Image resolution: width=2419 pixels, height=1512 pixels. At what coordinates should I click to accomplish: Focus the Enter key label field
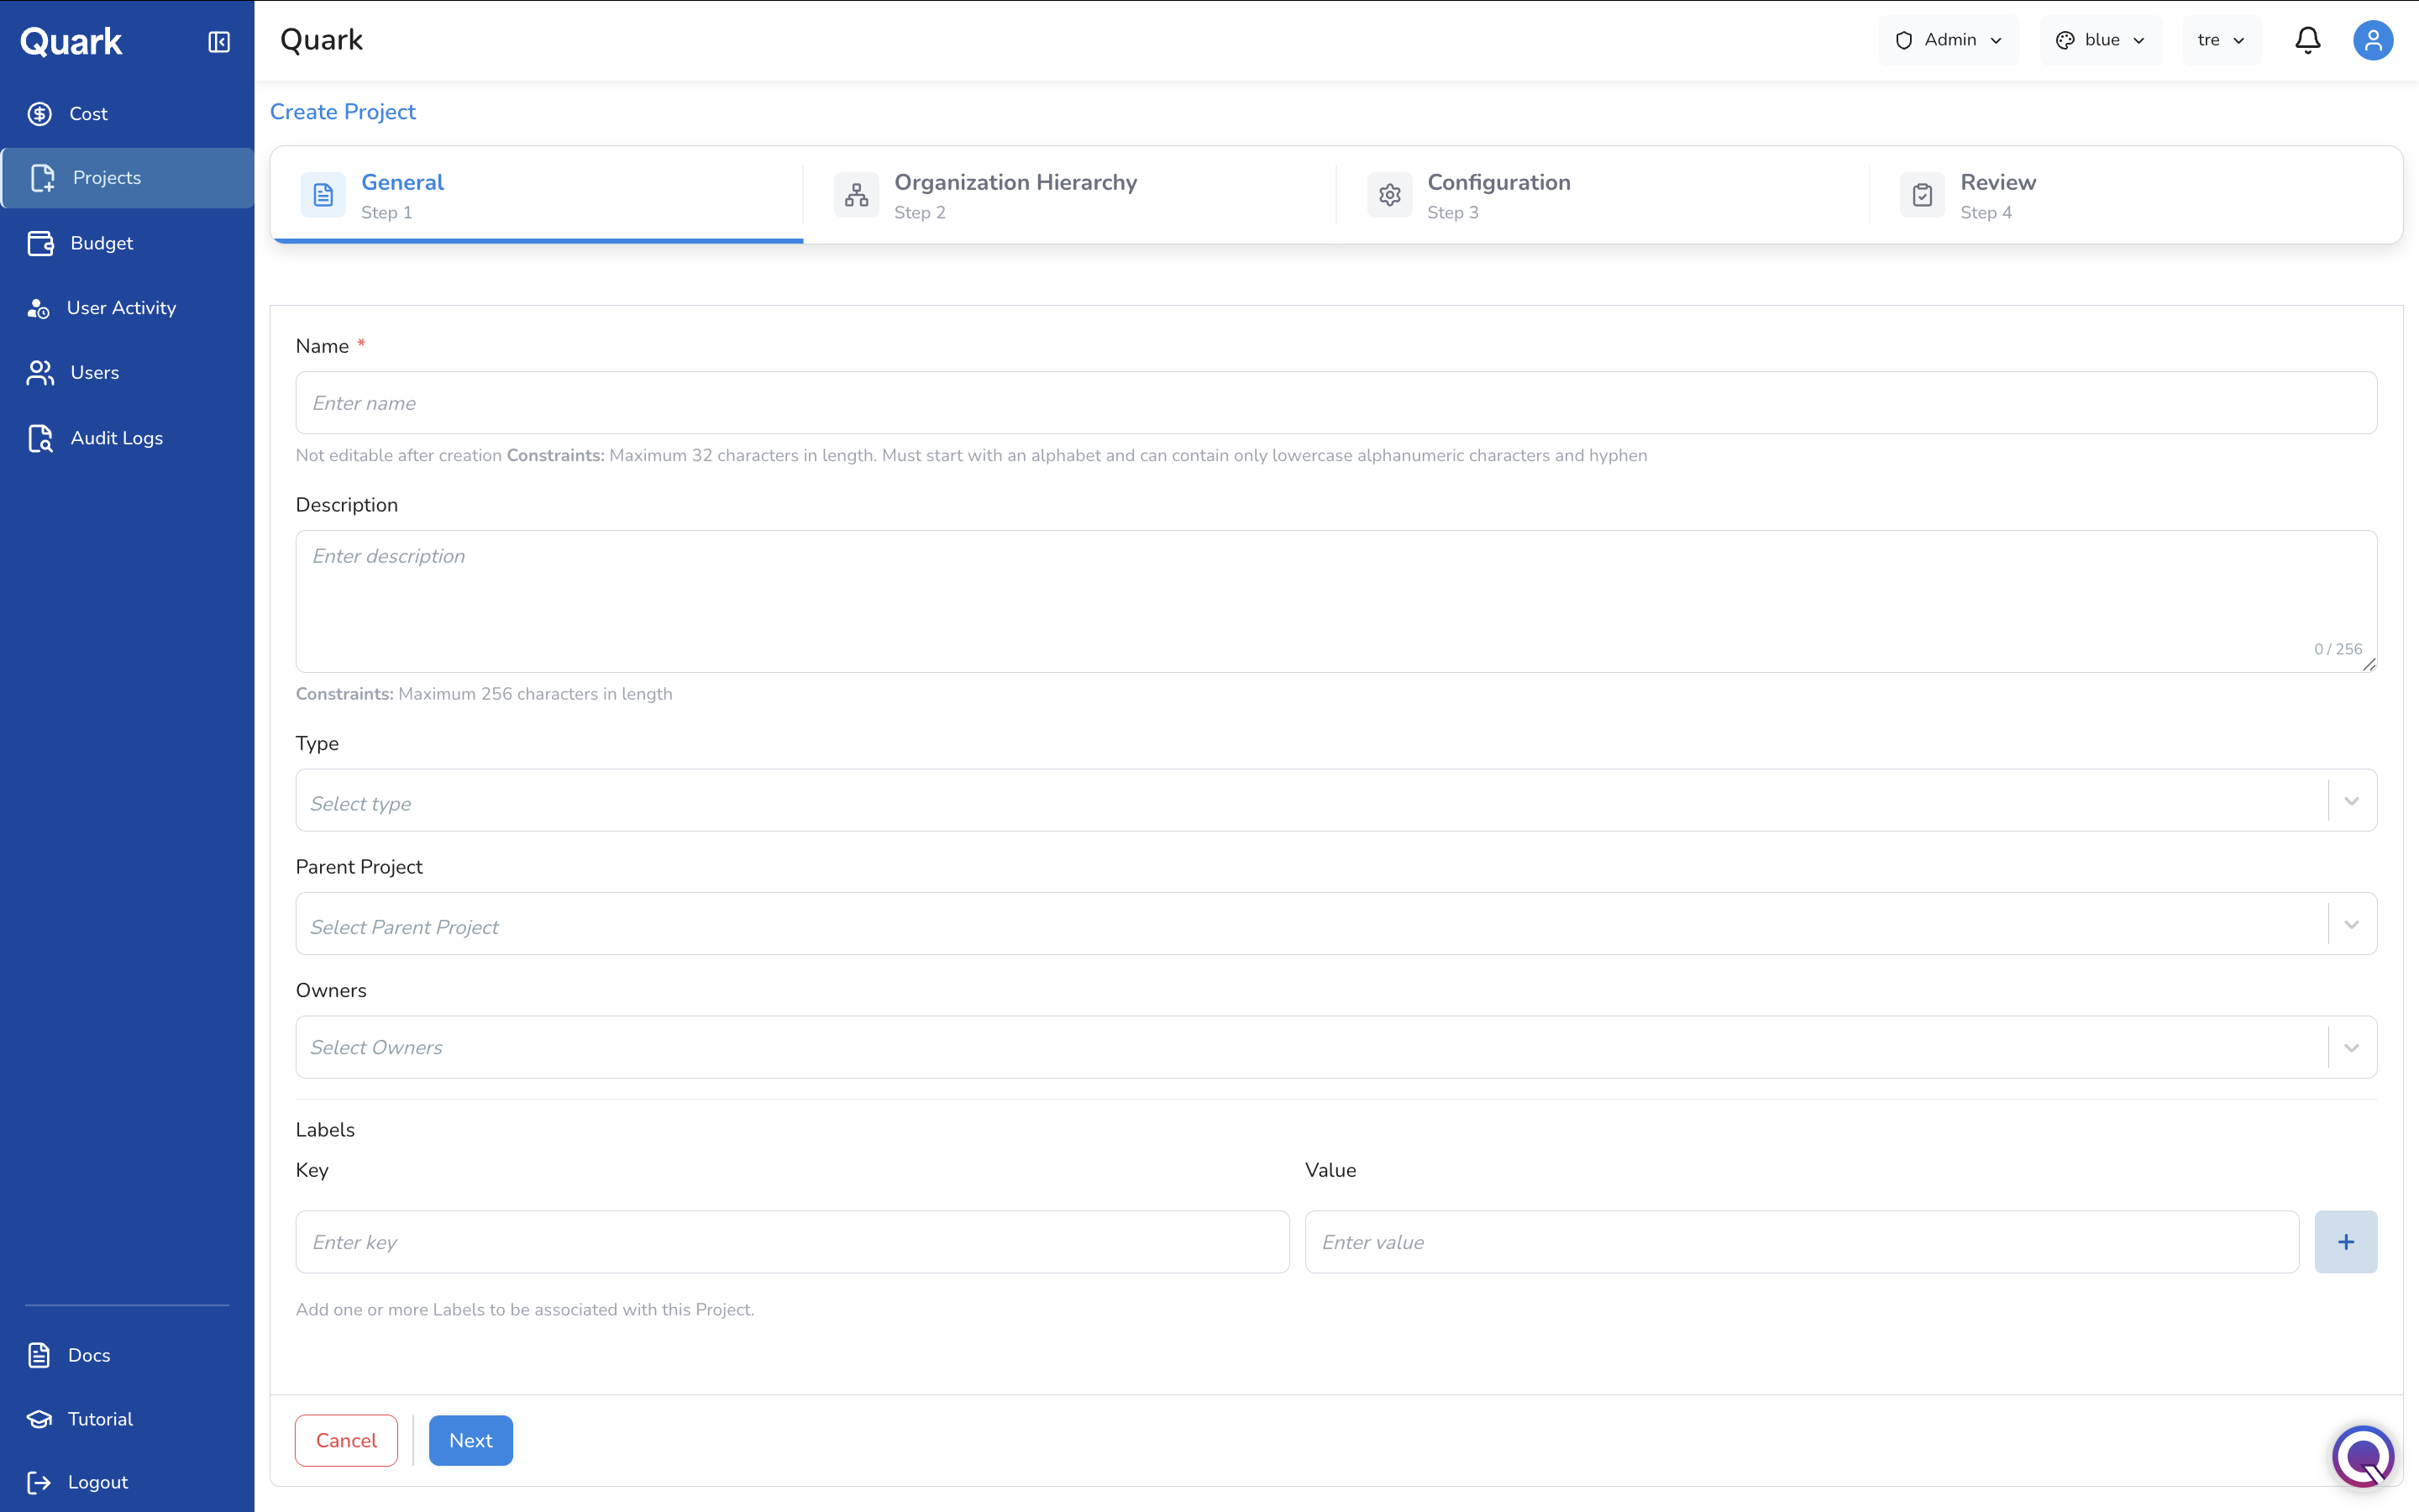(792, 1242)
